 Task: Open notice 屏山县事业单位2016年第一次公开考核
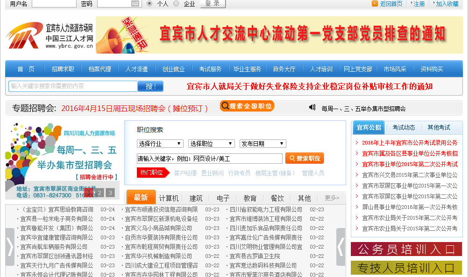[x=410, y=207]
